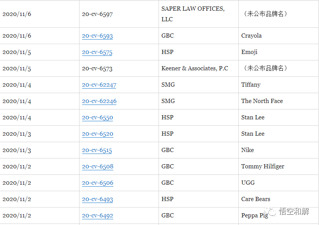Click the date 2020/11/3 in the Nike row

pyautogui.click(x=17, y=151)
